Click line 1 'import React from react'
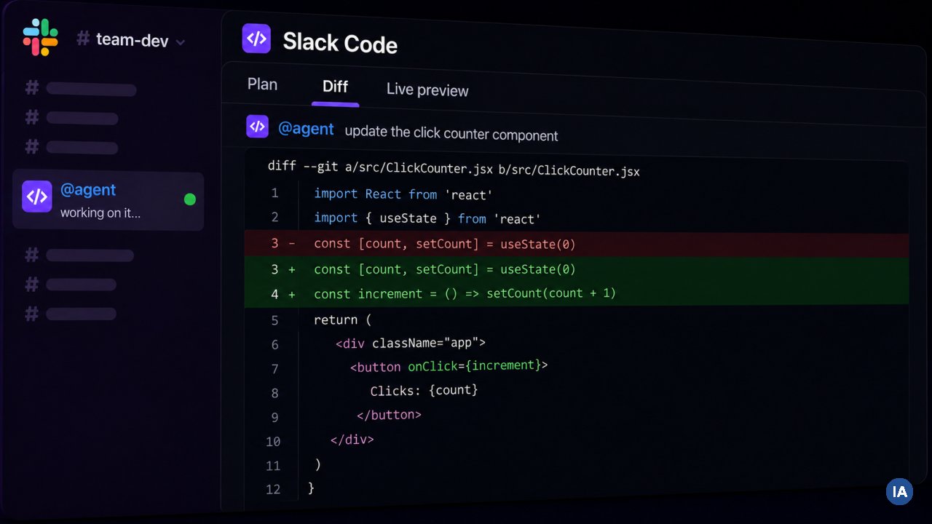Viewport: 932px width, 524px height. (403, 194)
